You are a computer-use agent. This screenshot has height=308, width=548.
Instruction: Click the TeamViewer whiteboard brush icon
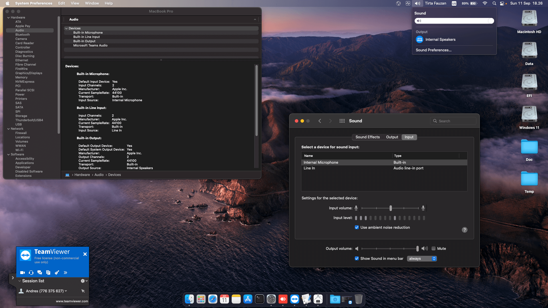click(x=57, y=273)
